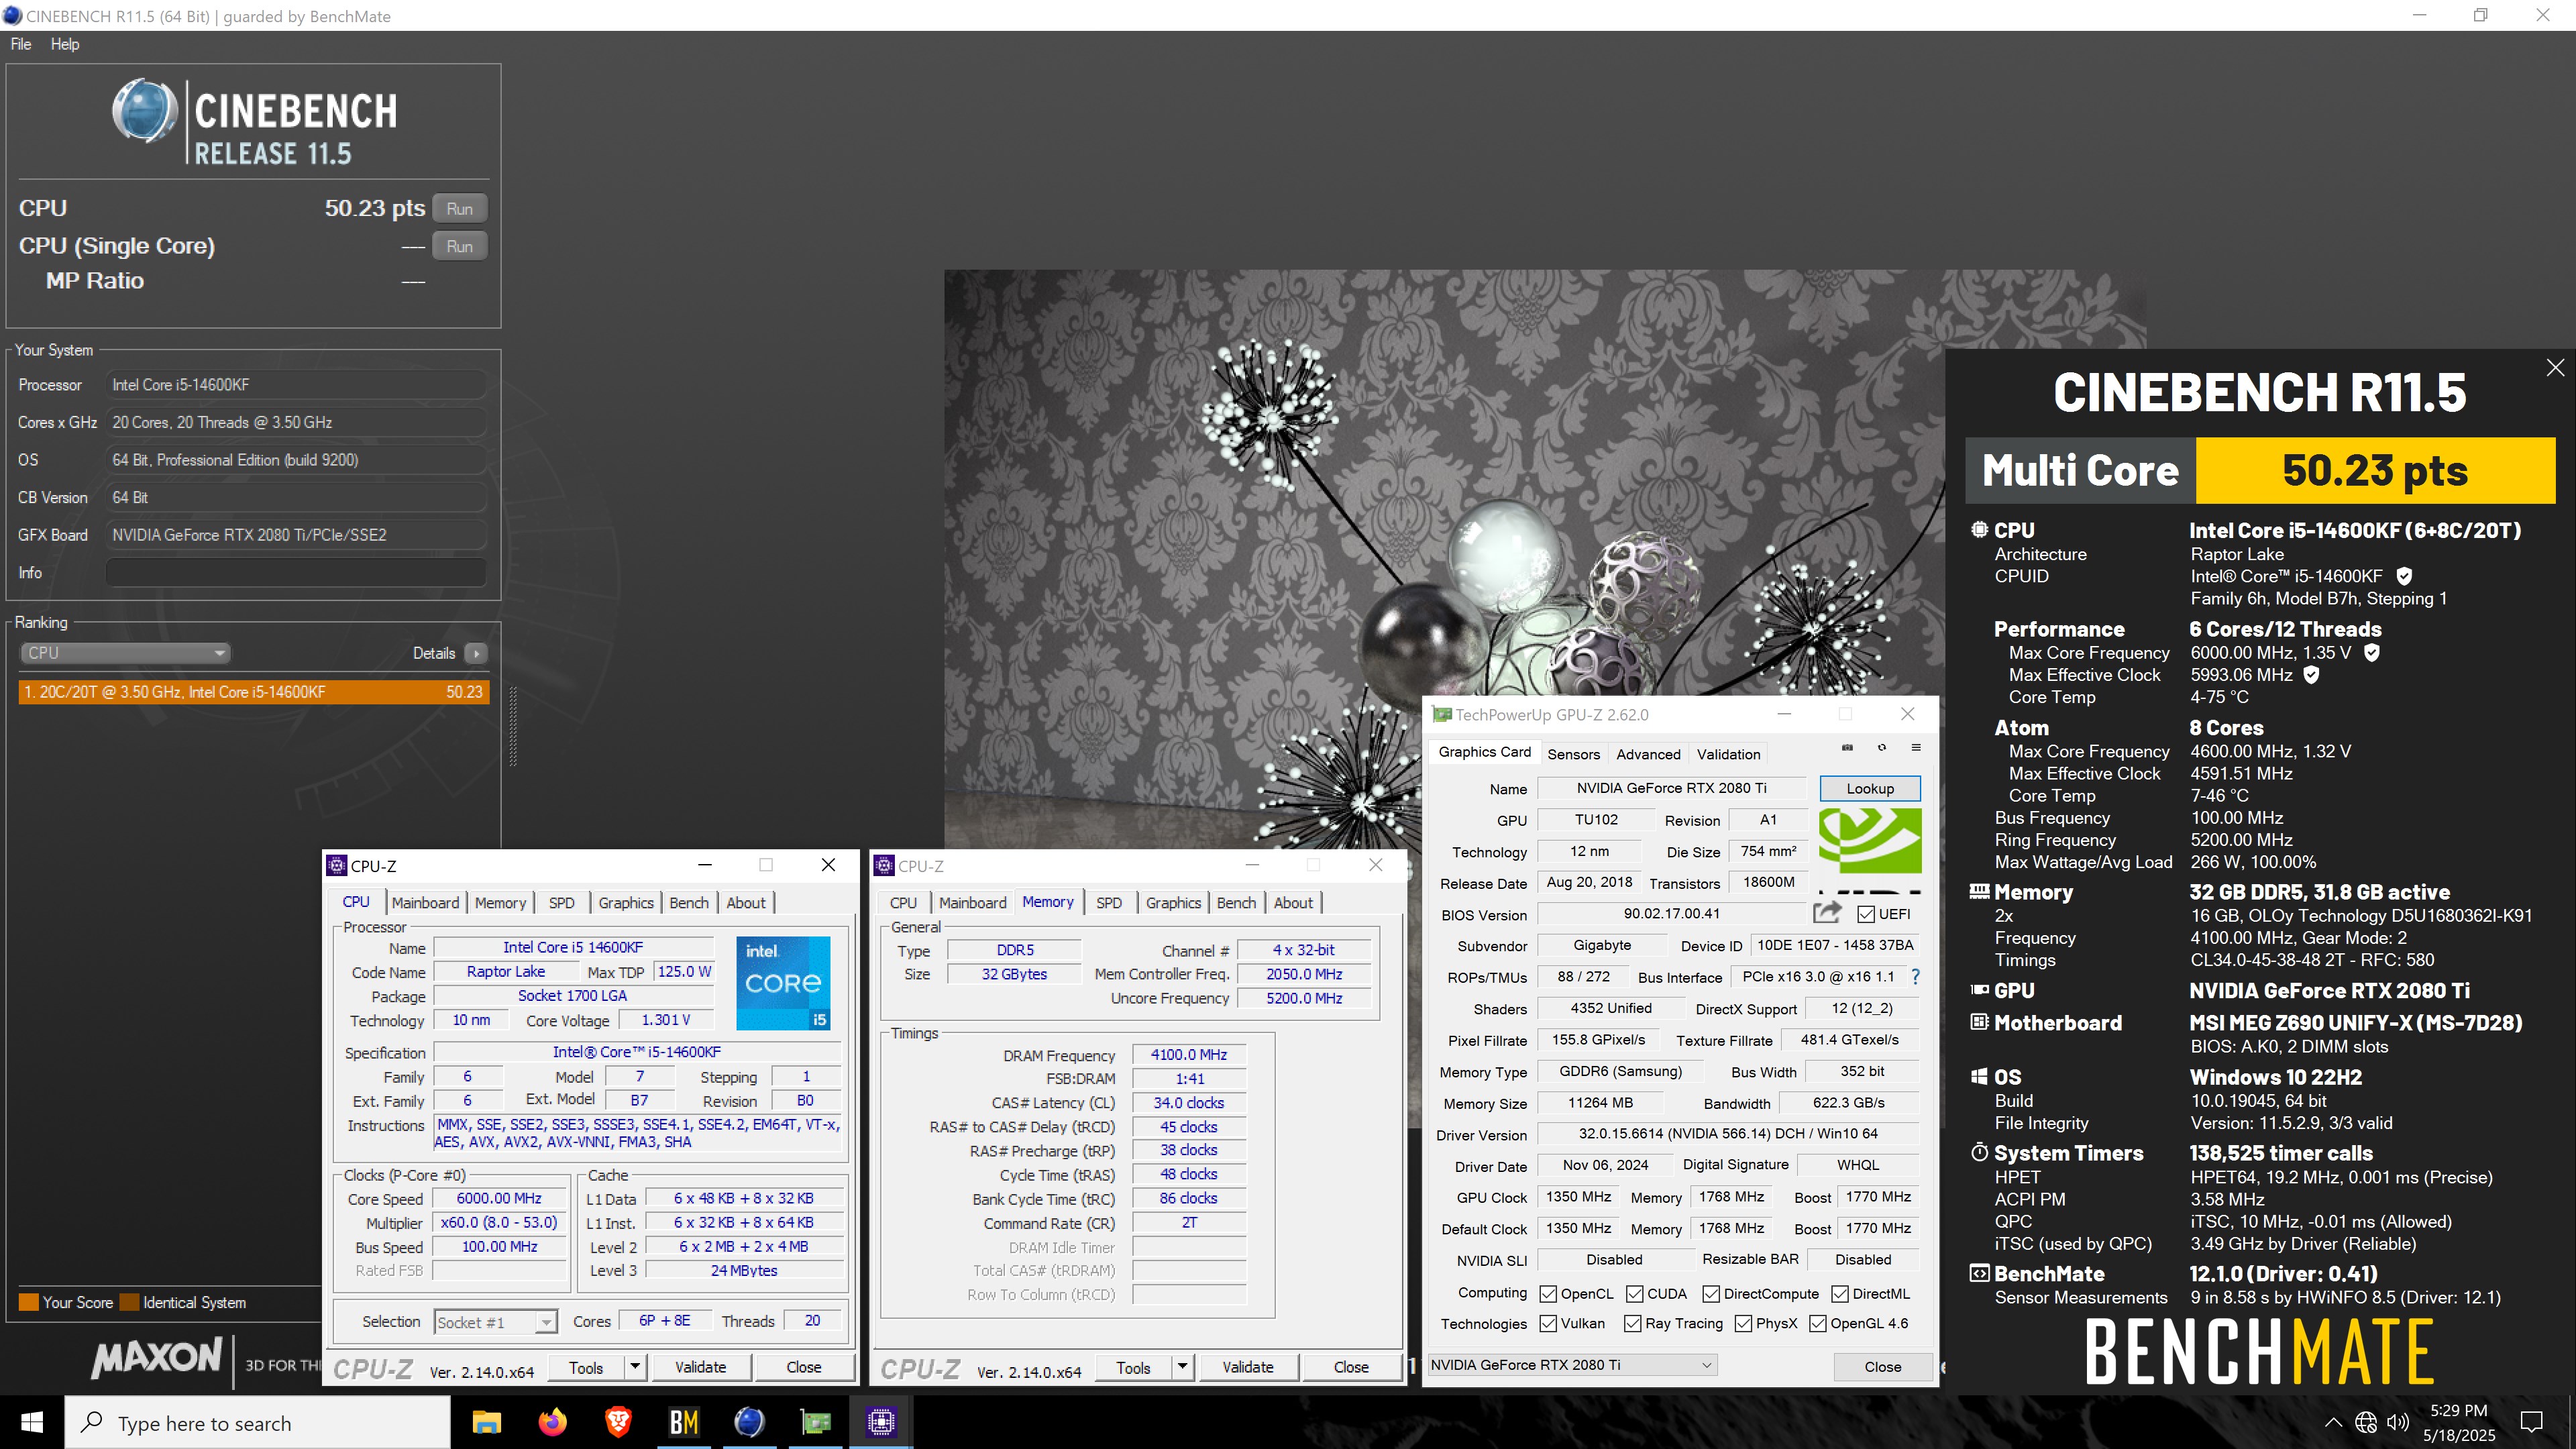Toggle the PhysX checkbox
This screenshot has width=2576, height=1449.
[1744, 1324]
